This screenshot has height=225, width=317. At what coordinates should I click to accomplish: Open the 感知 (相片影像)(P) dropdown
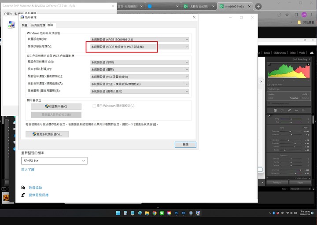pyautogui.click(x=140, y=70)
